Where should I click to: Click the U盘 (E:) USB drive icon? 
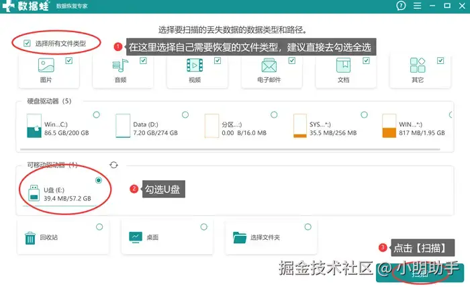[34, 193]
